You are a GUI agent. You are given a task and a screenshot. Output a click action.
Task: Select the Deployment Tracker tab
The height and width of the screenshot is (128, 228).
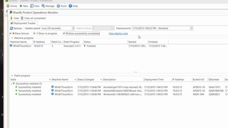23,23
